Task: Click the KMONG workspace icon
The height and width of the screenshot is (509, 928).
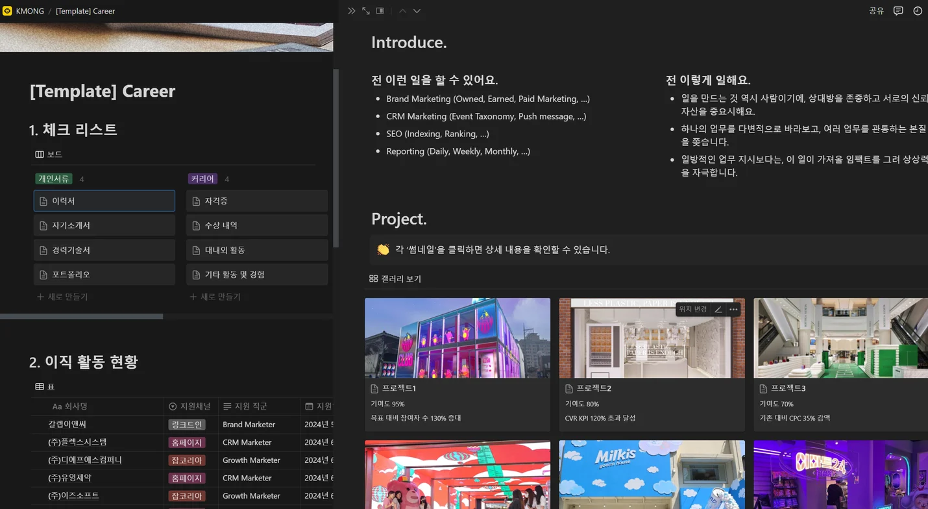Action: tap(8, 11)
